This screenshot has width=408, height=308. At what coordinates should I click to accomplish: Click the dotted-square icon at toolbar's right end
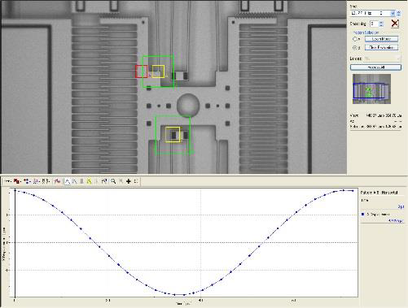coord(136,181)
